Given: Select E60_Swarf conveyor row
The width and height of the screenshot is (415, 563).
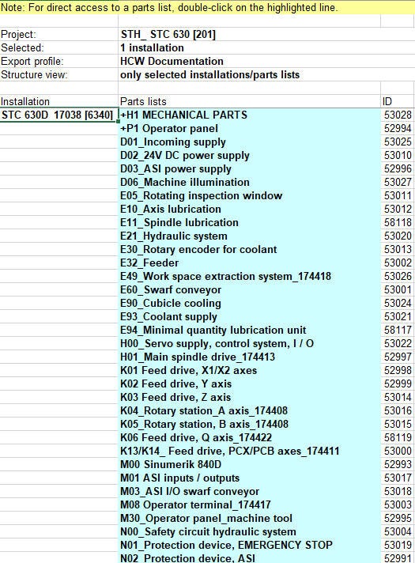Looking at the screenshot, I should [x=249, y=289].
